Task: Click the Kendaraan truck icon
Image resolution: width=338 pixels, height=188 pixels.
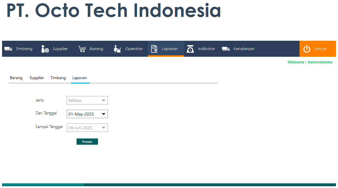Action: coord(226,49)
